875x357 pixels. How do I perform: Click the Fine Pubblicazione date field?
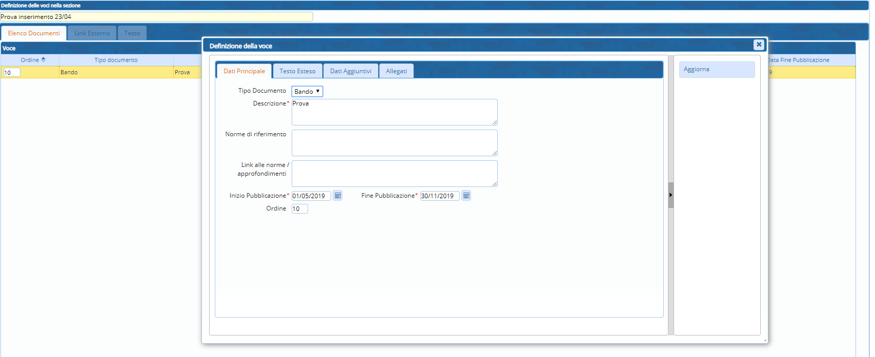click(439, 196)
